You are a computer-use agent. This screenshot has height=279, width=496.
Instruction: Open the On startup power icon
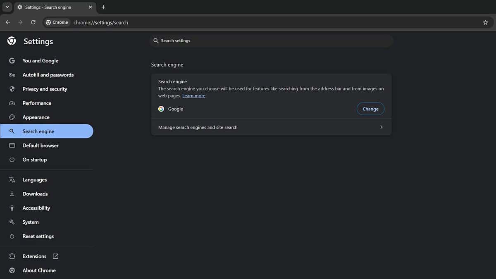[x=12, y=160]
